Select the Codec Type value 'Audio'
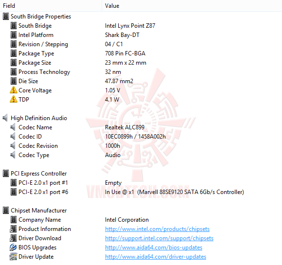282x265 pixels. [113, 155]
